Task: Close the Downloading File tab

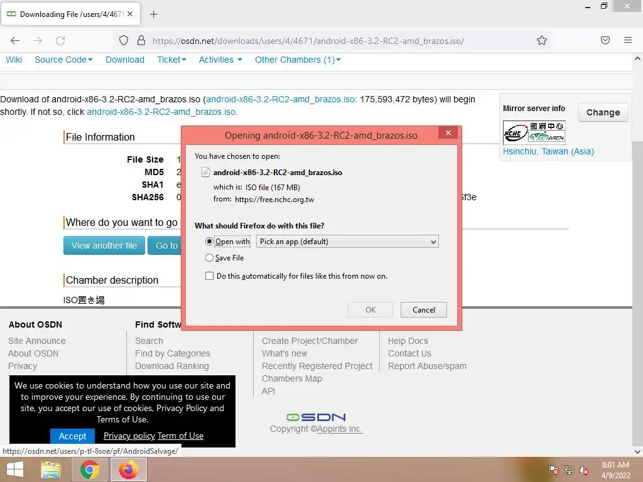Action: (x=130, y=14)
